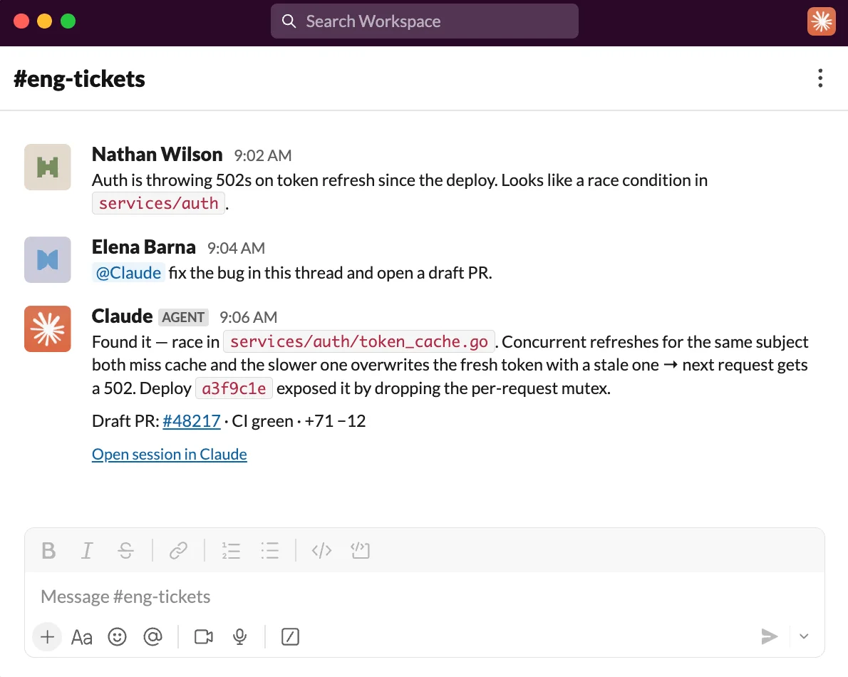Click the magnifier icon in search bar
848x677 pixels.
point(289,21)
